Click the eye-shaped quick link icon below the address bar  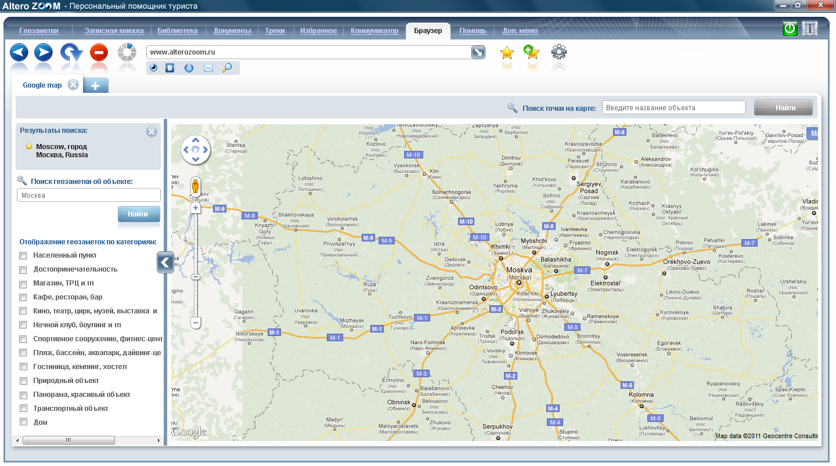154,68
